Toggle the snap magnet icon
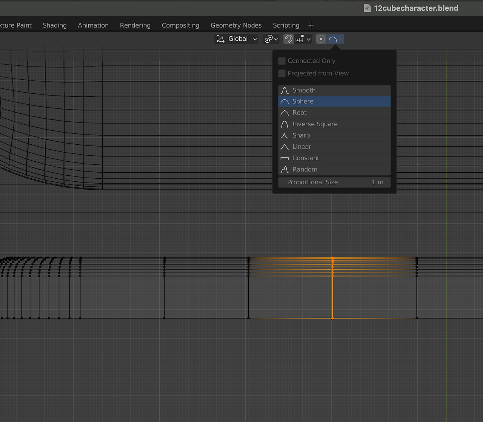The image size is (483, 422). pos(289,39)
